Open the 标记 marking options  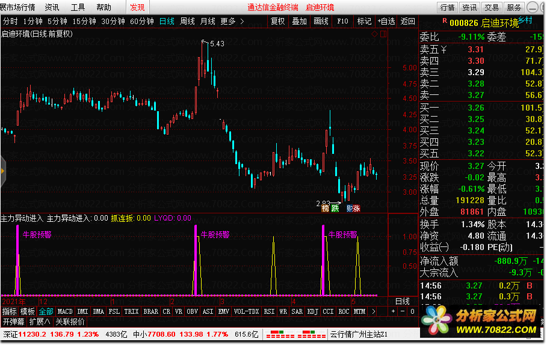pos(364,21)
